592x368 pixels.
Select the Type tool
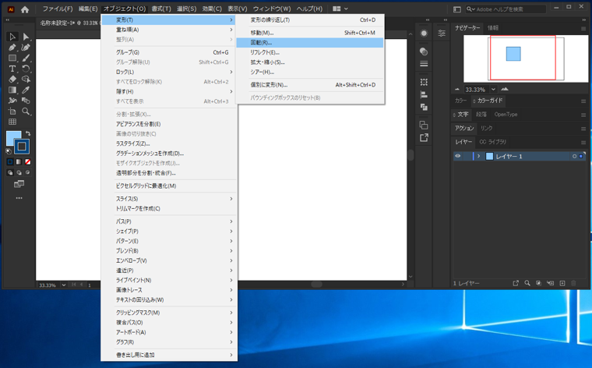click(x=12, y=69)
